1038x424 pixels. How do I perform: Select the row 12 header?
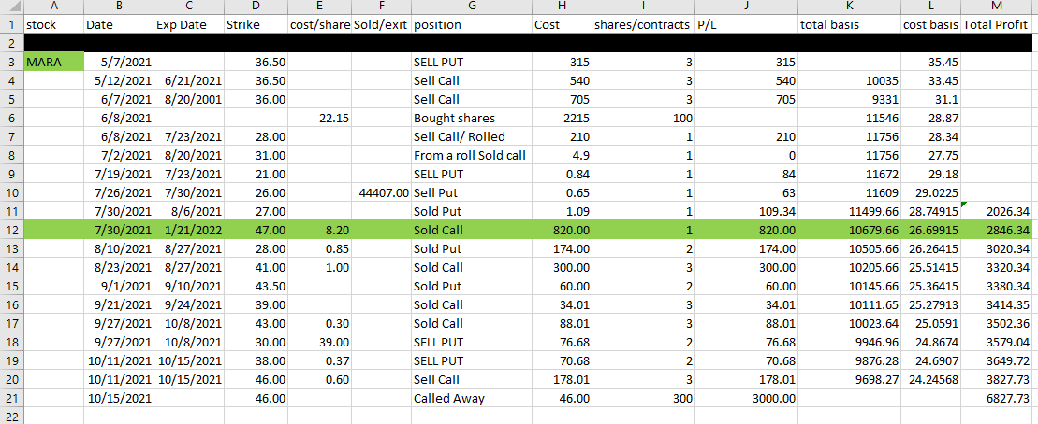pos(11,230)
